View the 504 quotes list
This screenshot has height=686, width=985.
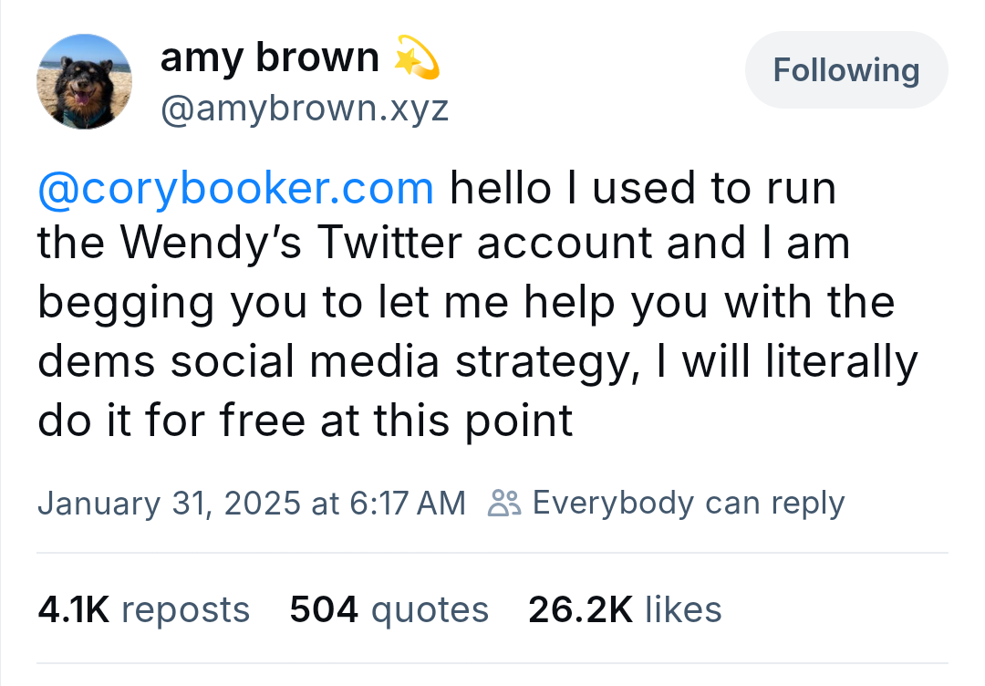pyautogui.click(x=389, y=609)
